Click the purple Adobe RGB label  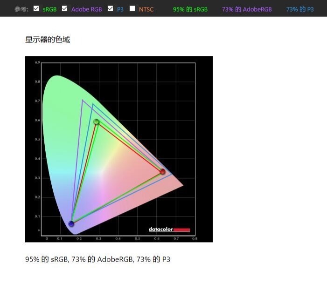tap(86, 9)
